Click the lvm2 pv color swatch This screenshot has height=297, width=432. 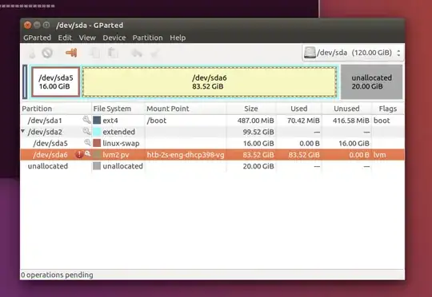tap(97, 155)
